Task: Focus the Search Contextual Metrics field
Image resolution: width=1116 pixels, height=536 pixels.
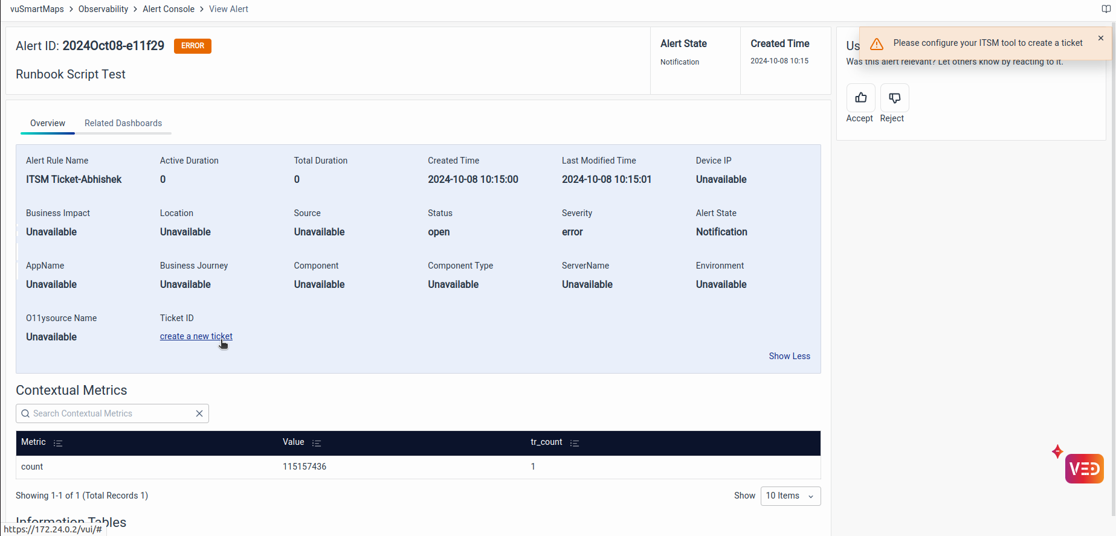Action: pyautogui.click(x=109, y=413)
